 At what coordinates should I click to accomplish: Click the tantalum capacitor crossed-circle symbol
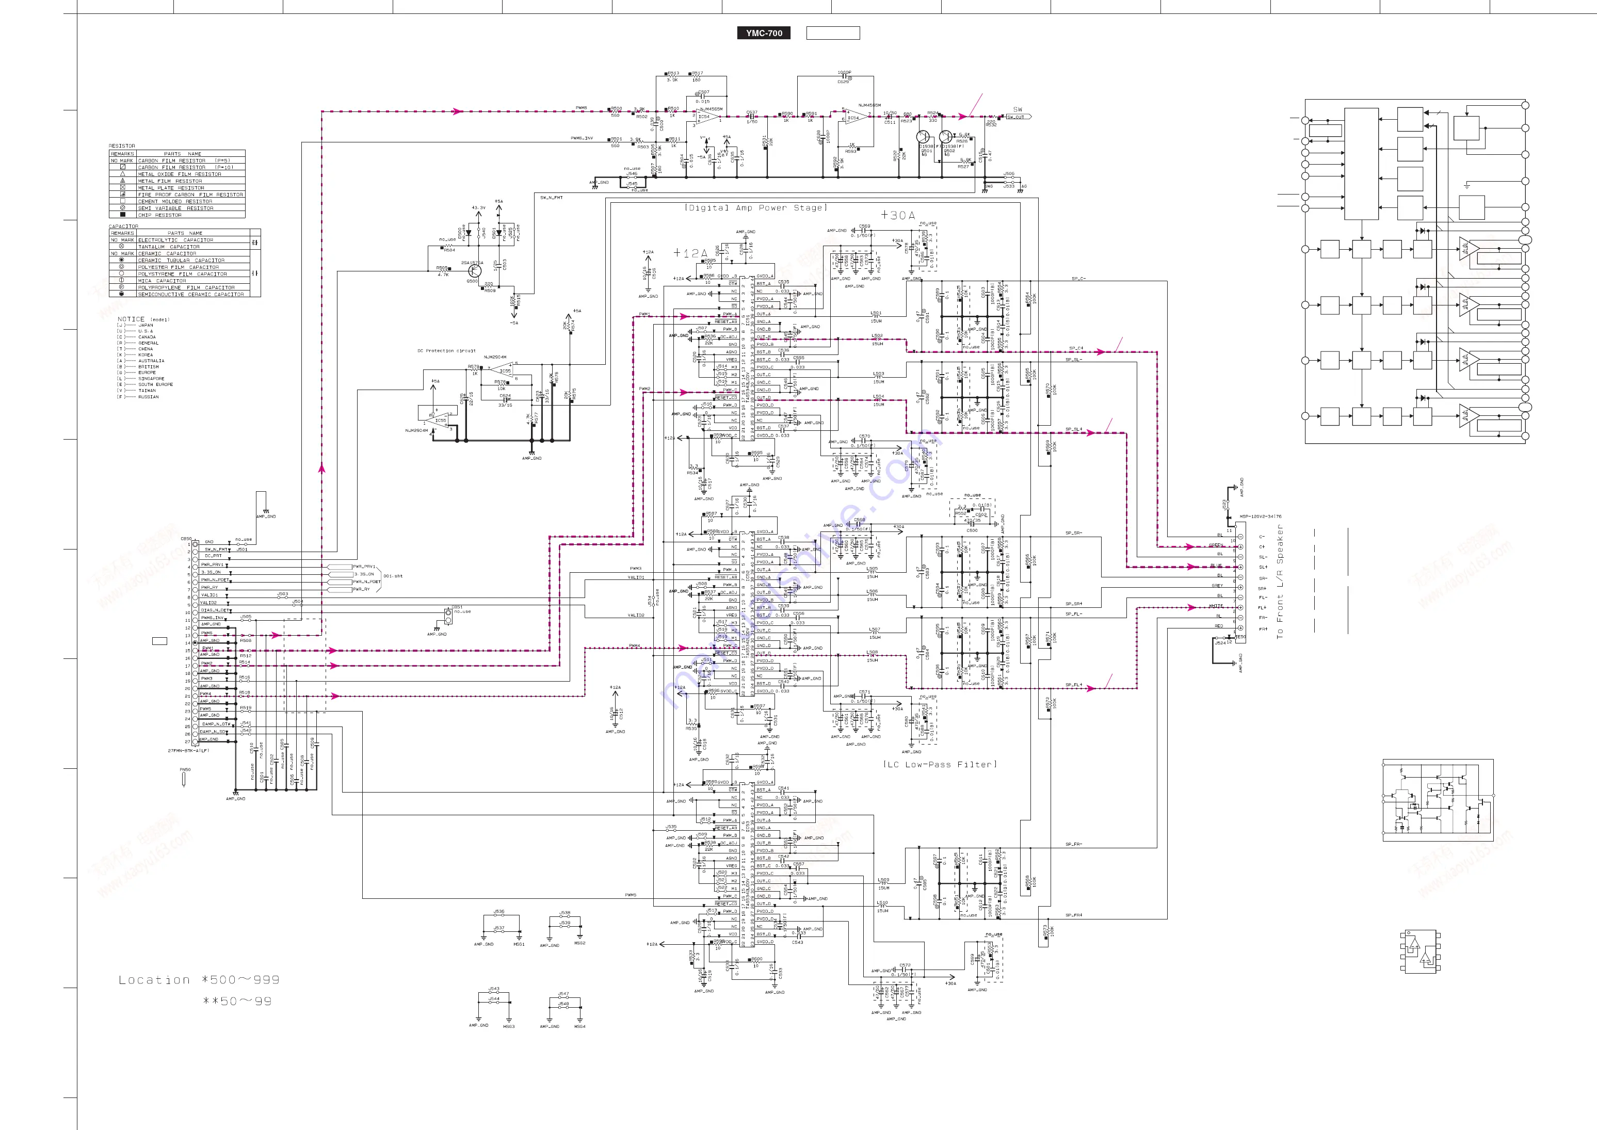click(x=122, y=246)
